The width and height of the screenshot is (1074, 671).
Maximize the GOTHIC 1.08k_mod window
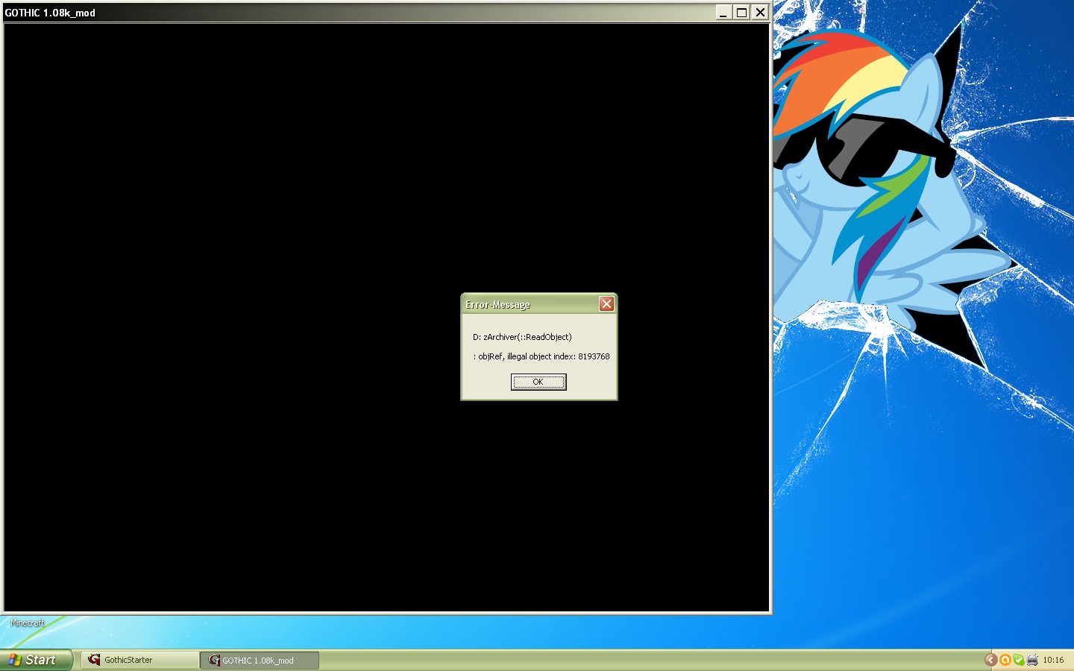pyautogui.click(x=741, y=12)
